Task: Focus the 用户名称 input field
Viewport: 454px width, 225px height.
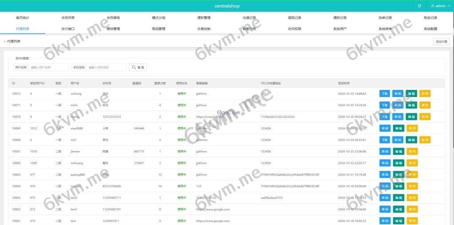Action: [x=49, y=67]
